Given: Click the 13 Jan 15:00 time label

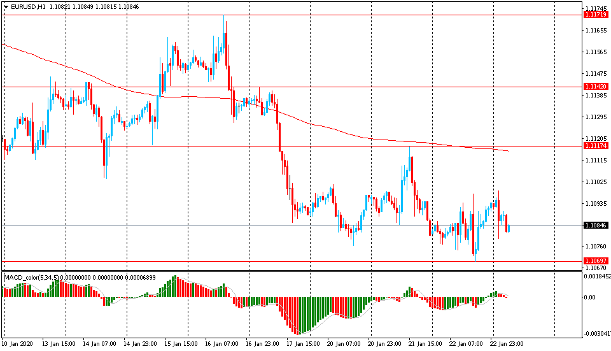Looking at the screenshot, I should (59, 344).
